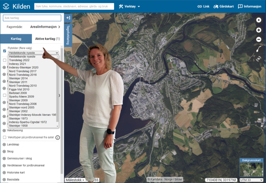
Task: Expand Genressurser i skog group
Action: [x=4, y=158]
